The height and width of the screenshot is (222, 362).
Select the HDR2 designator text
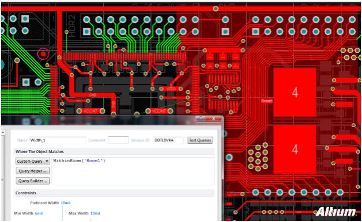tap(72, 26)
